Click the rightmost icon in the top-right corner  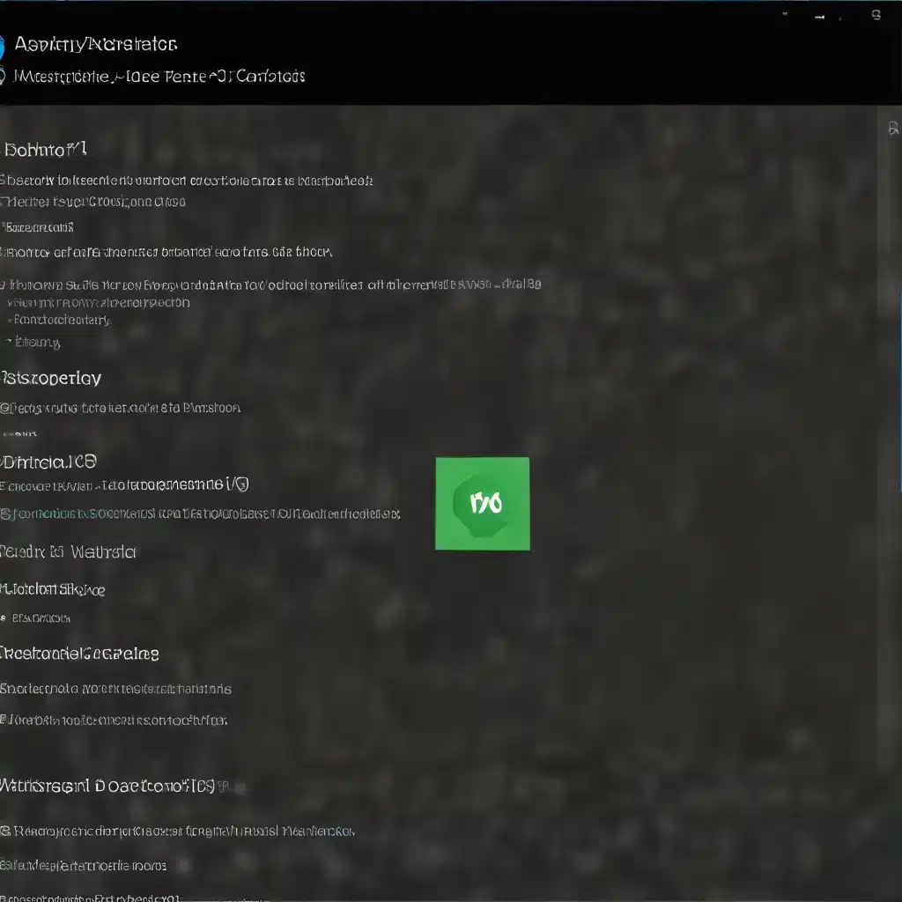876,15
